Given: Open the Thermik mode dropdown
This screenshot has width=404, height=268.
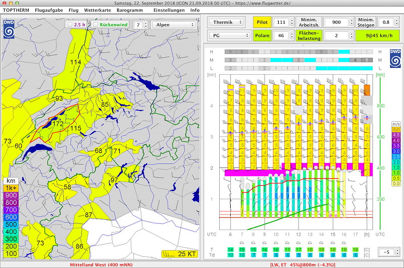Looking at the screenshot, I should [226, 22].
